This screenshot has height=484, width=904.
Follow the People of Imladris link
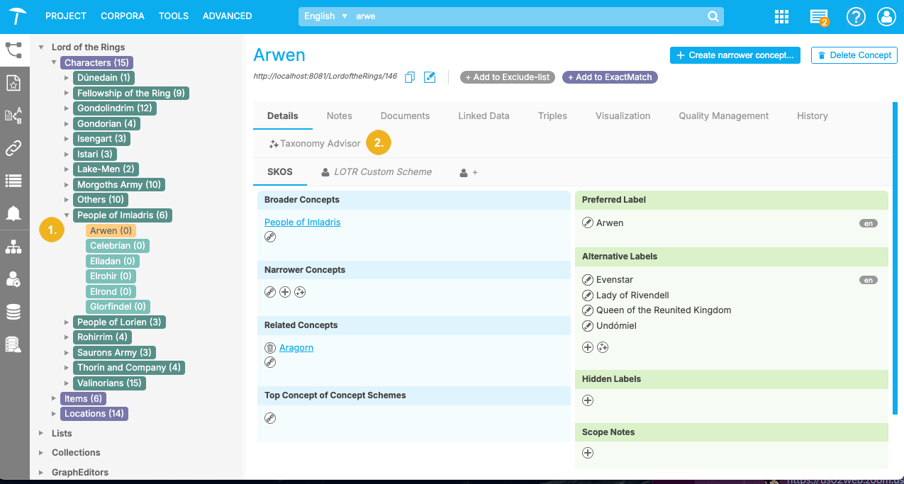tap(302, 222)
